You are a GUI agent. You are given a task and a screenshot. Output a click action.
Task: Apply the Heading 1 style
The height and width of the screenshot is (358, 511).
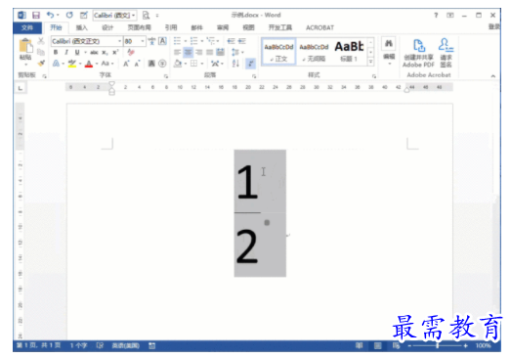point(349,52)
